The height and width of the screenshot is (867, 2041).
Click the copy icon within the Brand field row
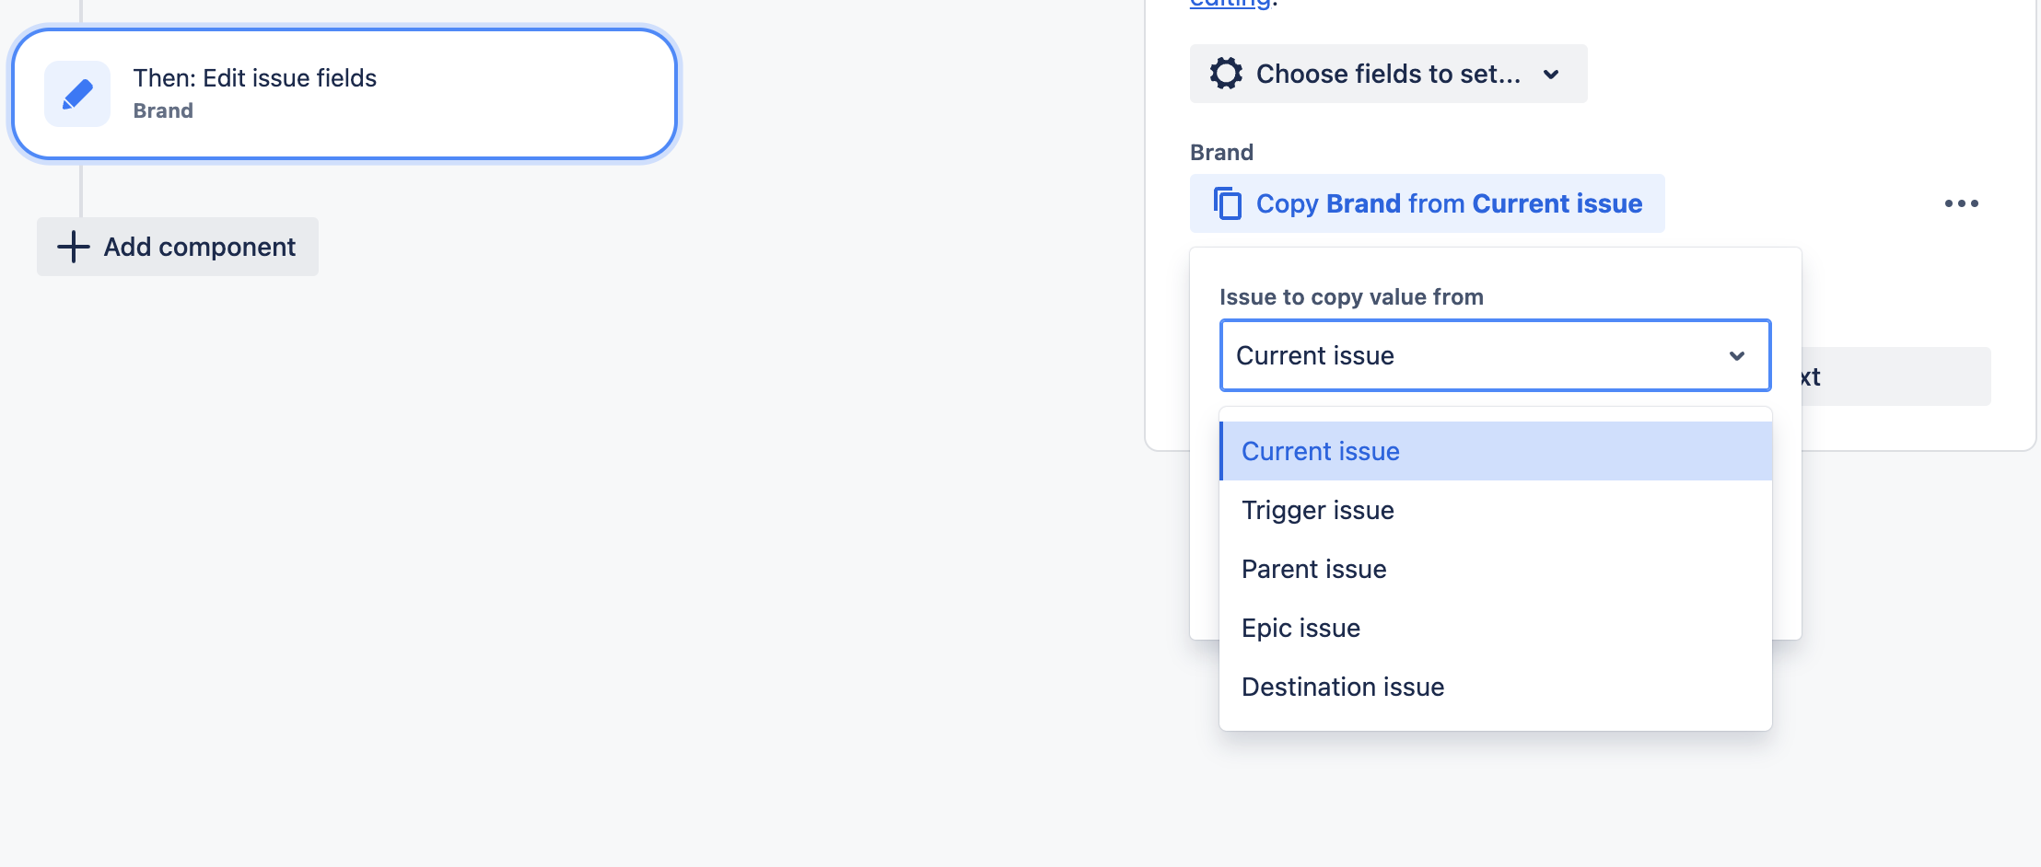click(1228, 203)
